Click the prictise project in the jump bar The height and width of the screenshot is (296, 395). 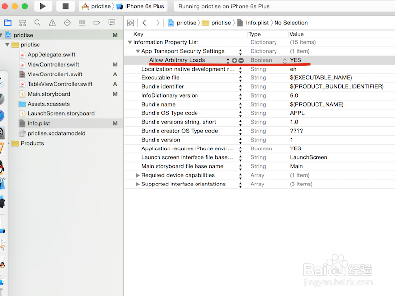pyautogui.click(x=182, y=23)
